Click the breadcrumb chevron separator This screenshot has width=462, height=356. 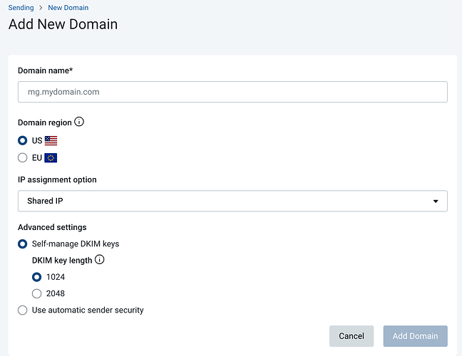(41, 8)
